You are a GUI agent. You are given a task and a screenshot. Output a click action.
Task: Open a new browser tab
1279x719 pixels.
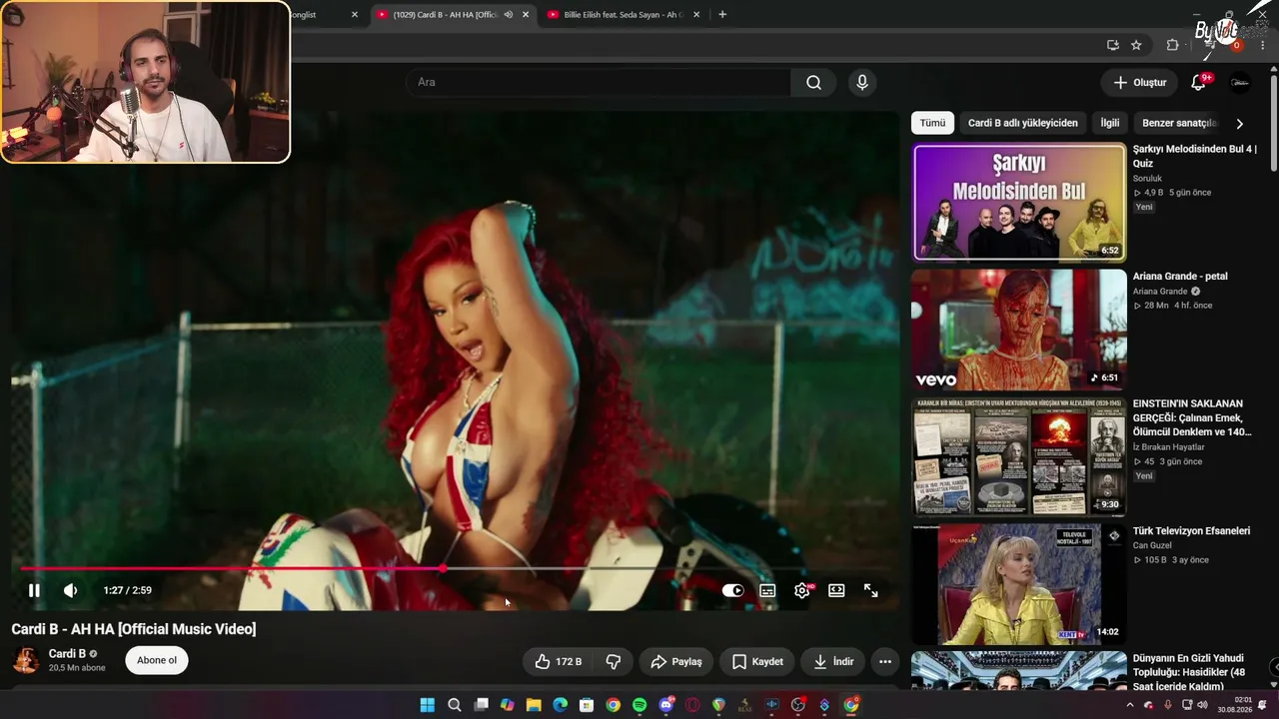[722, 15]
